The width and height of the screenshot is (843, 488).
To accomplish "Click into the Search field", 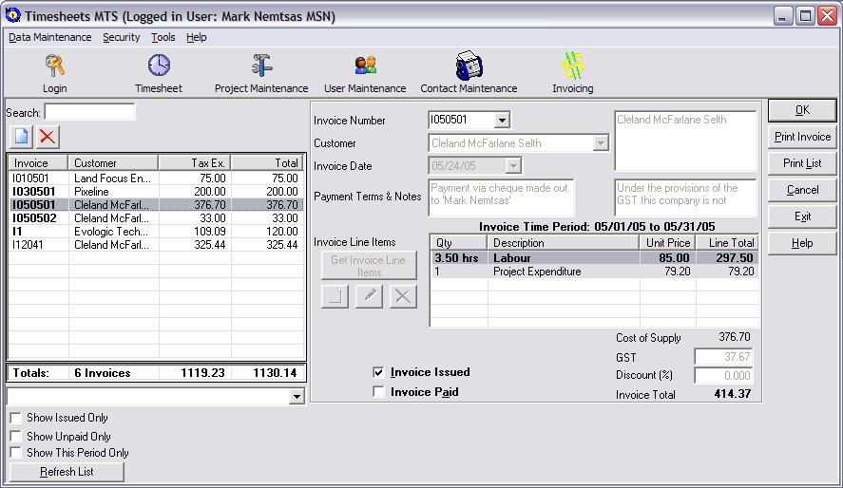I will point(89,112).
